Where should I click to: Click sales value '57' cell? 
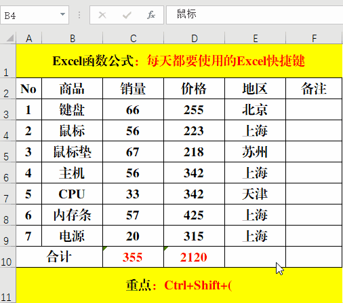[134, 215]
